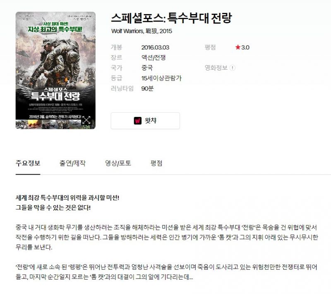Click the red rating star icon
The width and height of the screenshot is (331, 294).
click(238, 47)
